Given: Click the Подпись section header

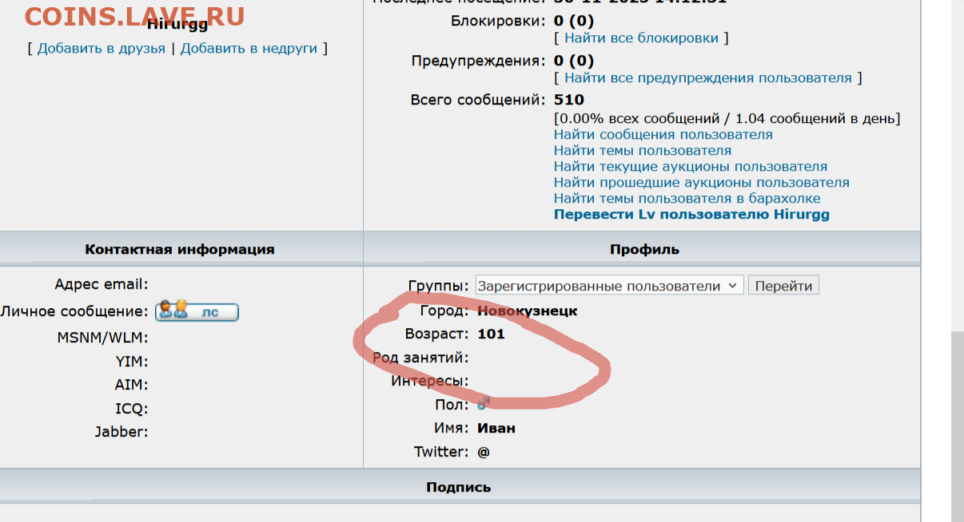Looking at the screenshot, I should click(458, 487).
